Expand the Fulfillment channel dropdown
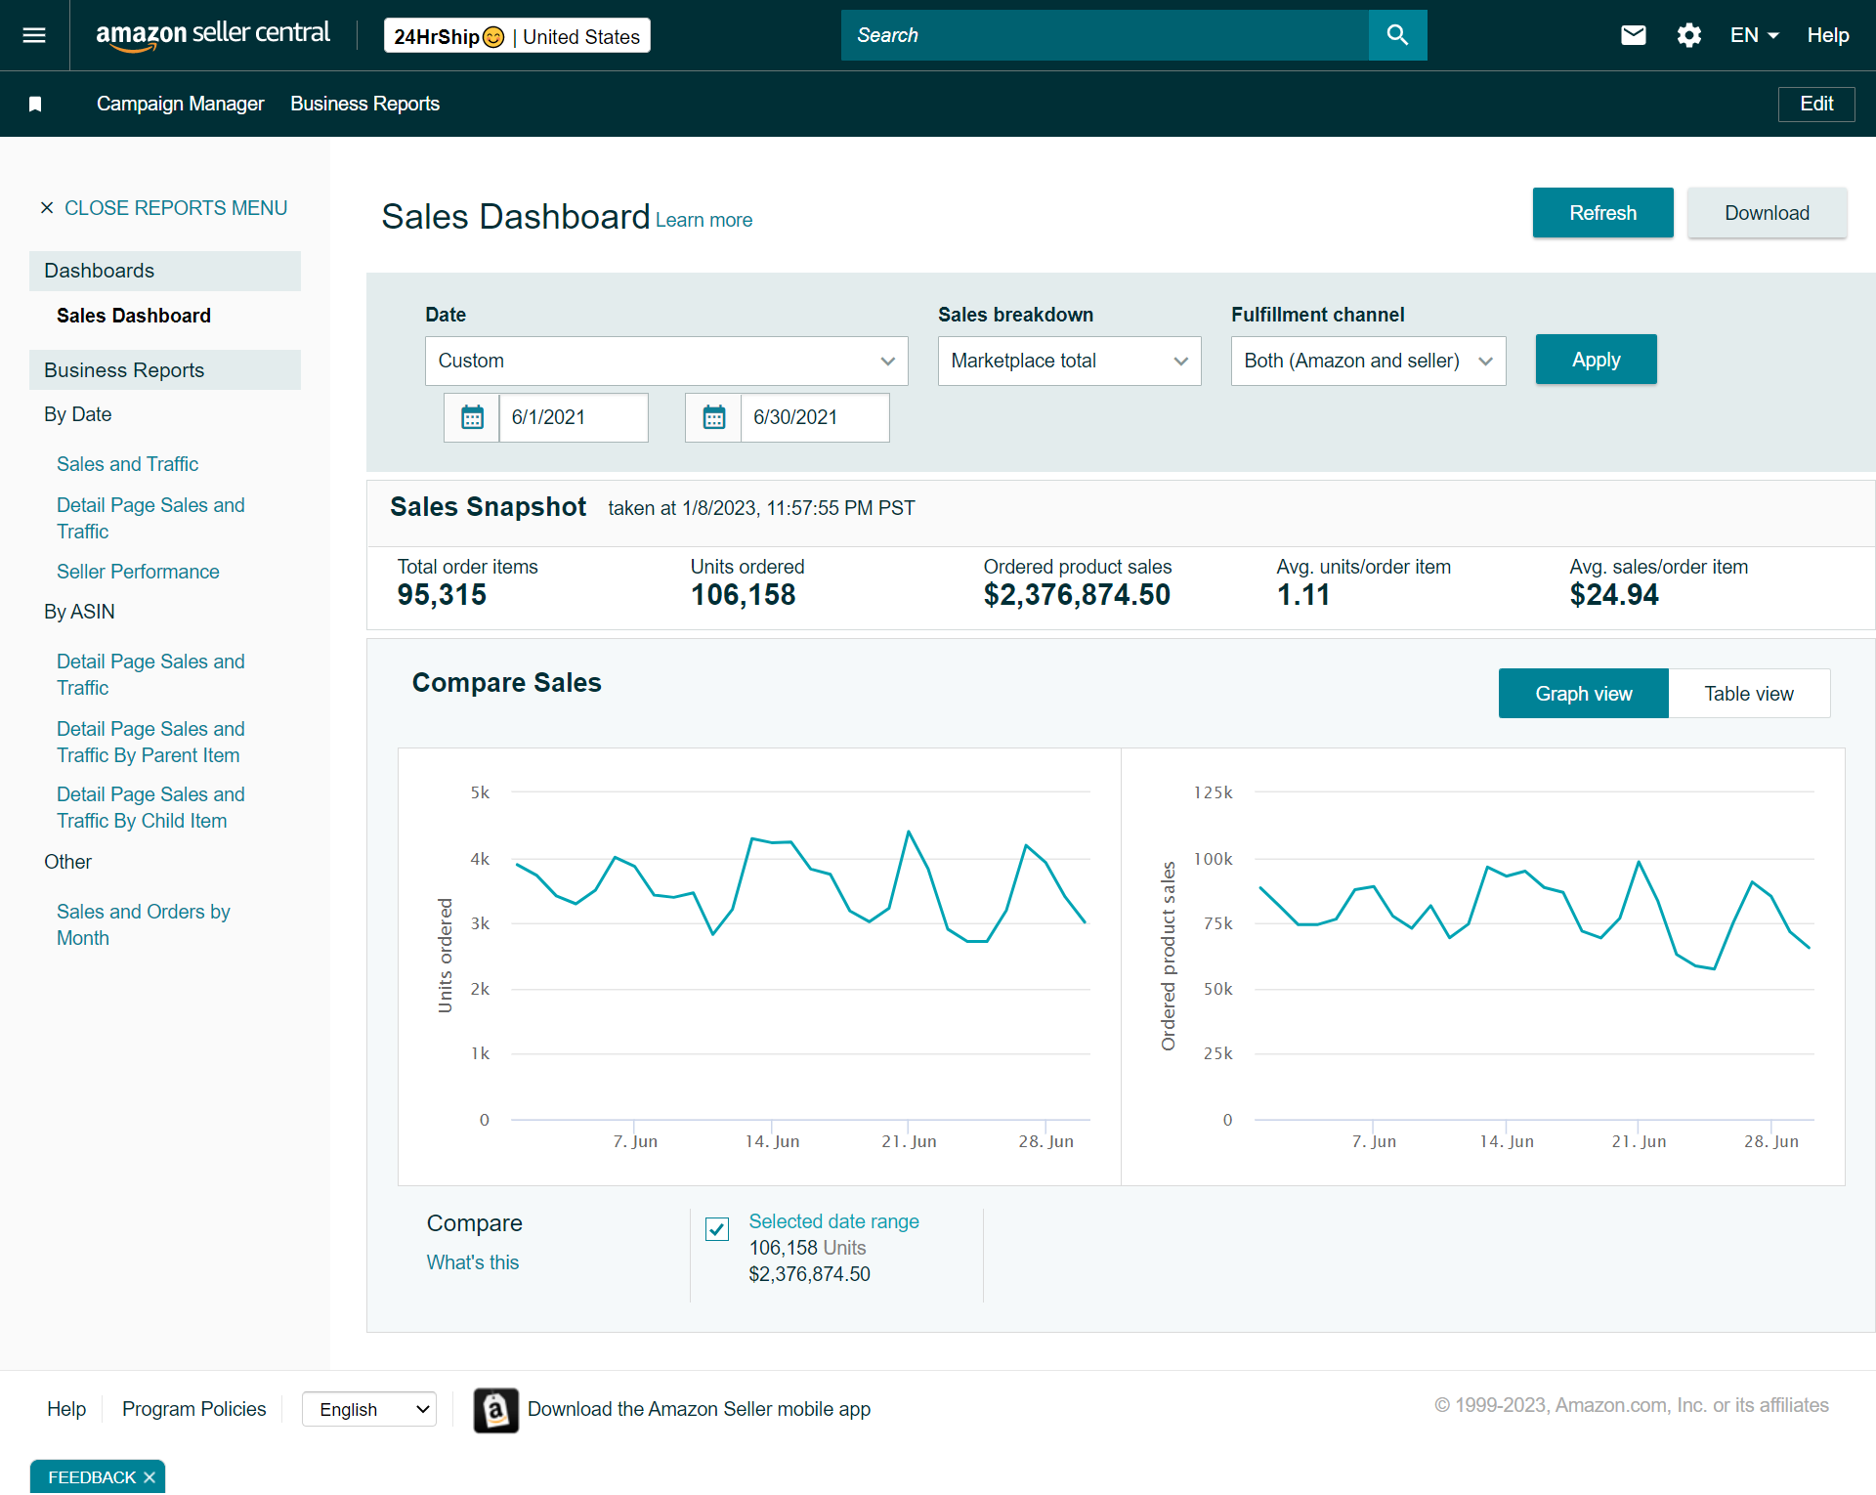This screenshot has height=1495, width=1876. tap(1367, 361)
